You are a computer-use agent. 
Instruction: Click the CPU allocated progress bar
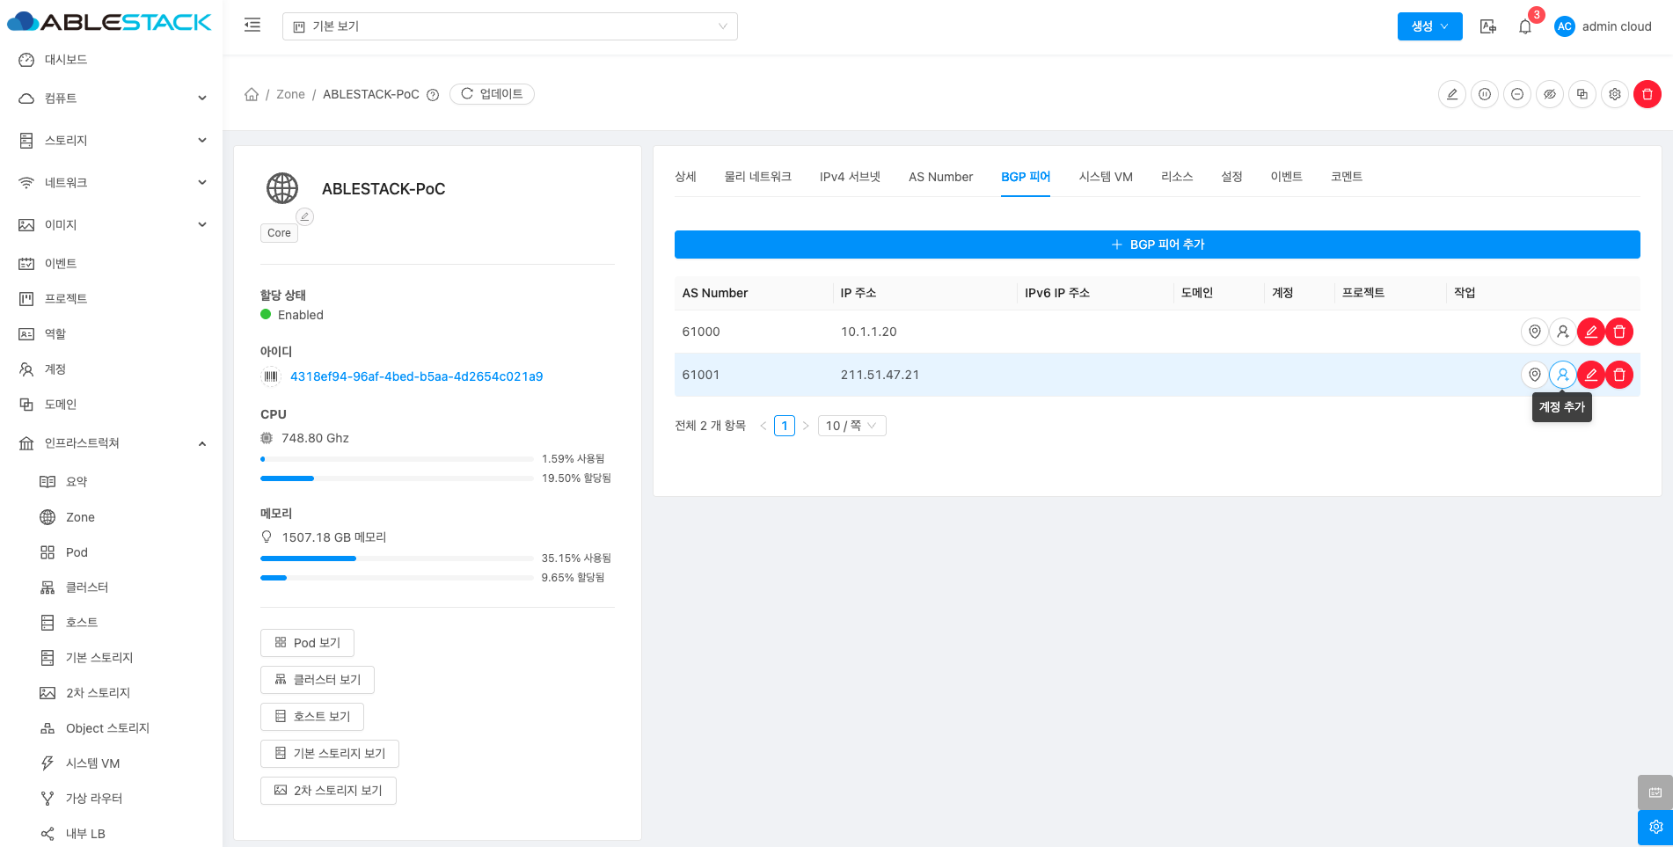click(397, 478)
